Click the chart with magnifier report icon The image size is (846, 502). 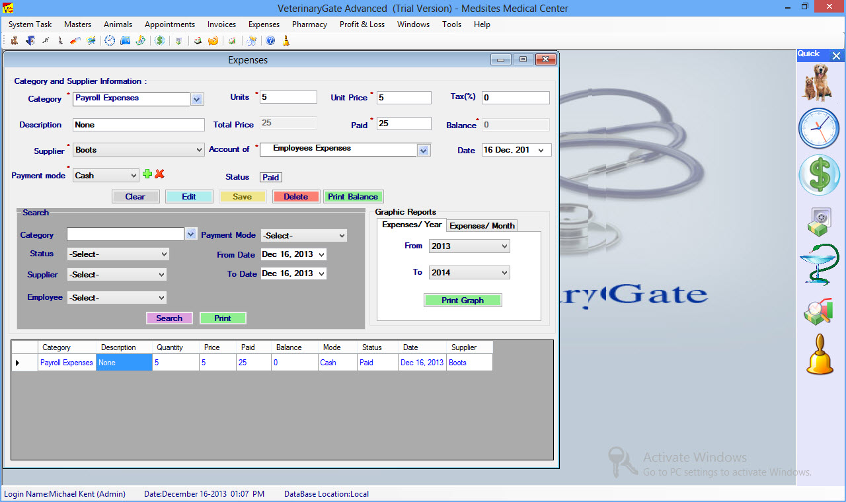(x=820, y=310)
